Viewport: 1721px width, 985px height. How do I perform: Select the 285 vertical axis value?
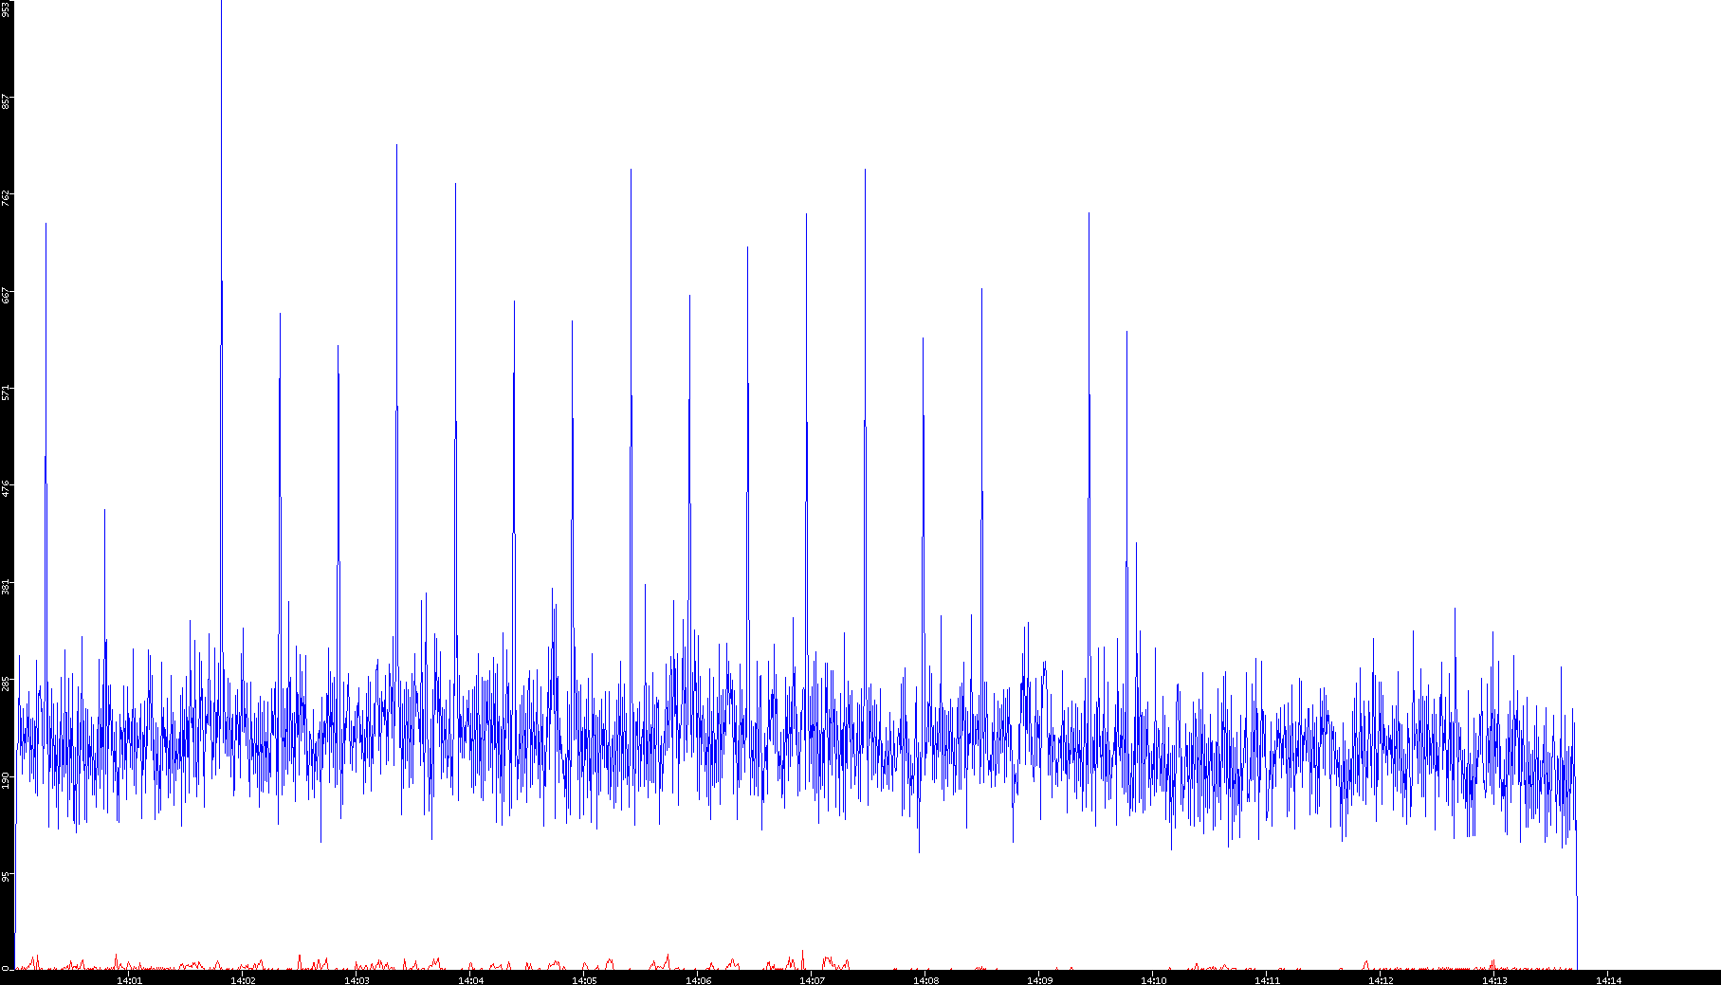coord(6,683)
